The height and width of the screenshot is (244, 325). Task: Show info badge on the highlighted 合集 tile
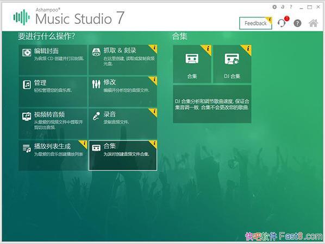pos(154,144)
